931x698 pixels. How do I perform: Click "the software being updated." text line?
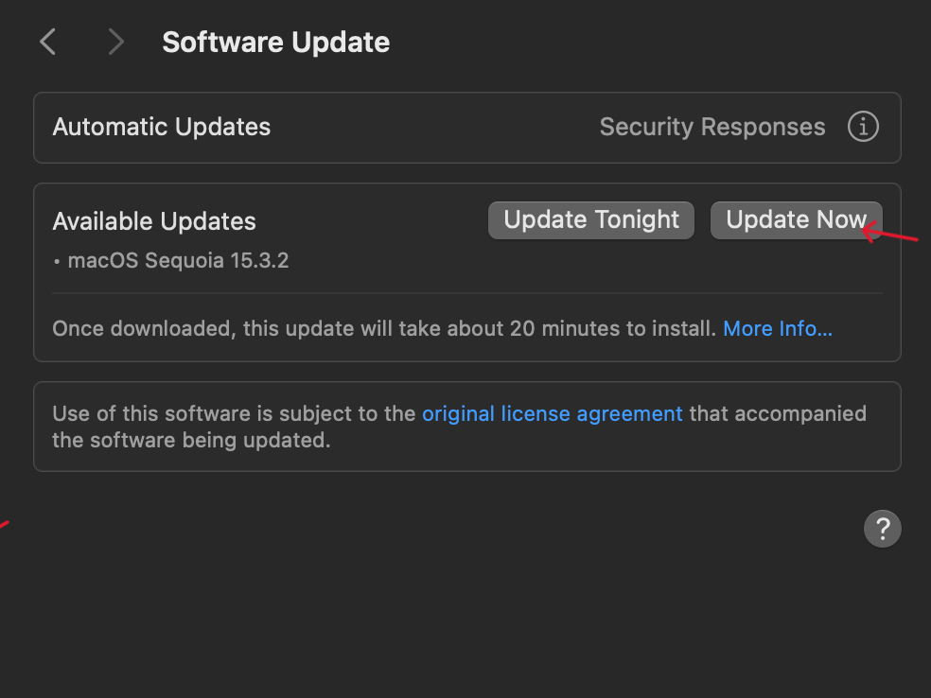click(x=191, y=441)
